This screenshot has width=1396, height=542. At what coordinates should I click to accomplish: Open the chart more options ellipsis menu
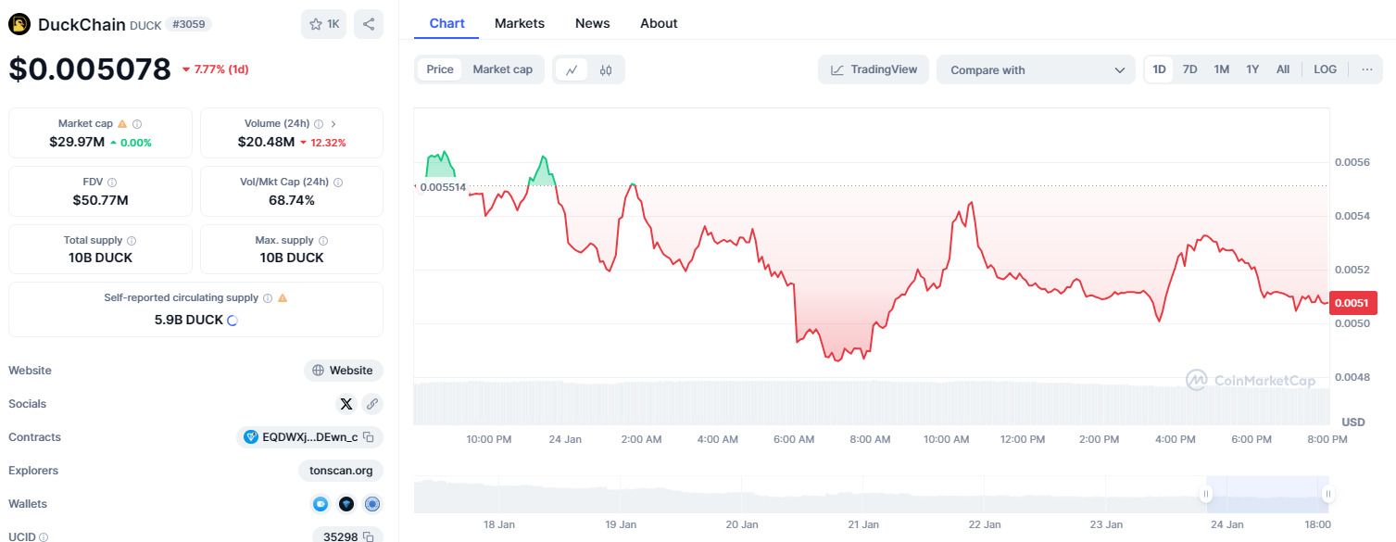point(1366,69)
